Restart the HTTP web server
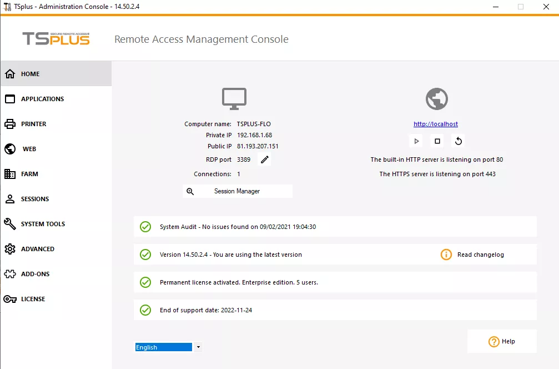 point(457,141)
